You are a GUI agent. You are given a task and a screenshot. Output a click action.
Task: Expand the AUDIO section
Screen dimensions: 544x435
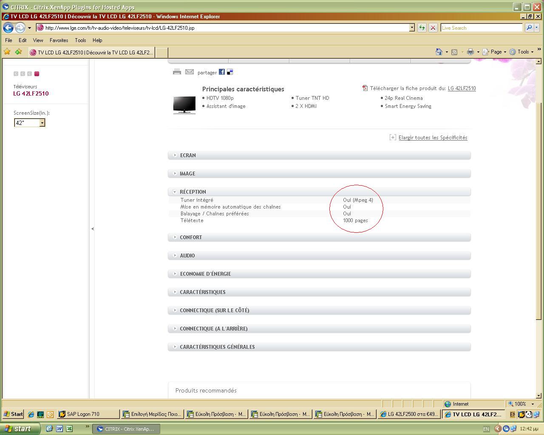319,255
